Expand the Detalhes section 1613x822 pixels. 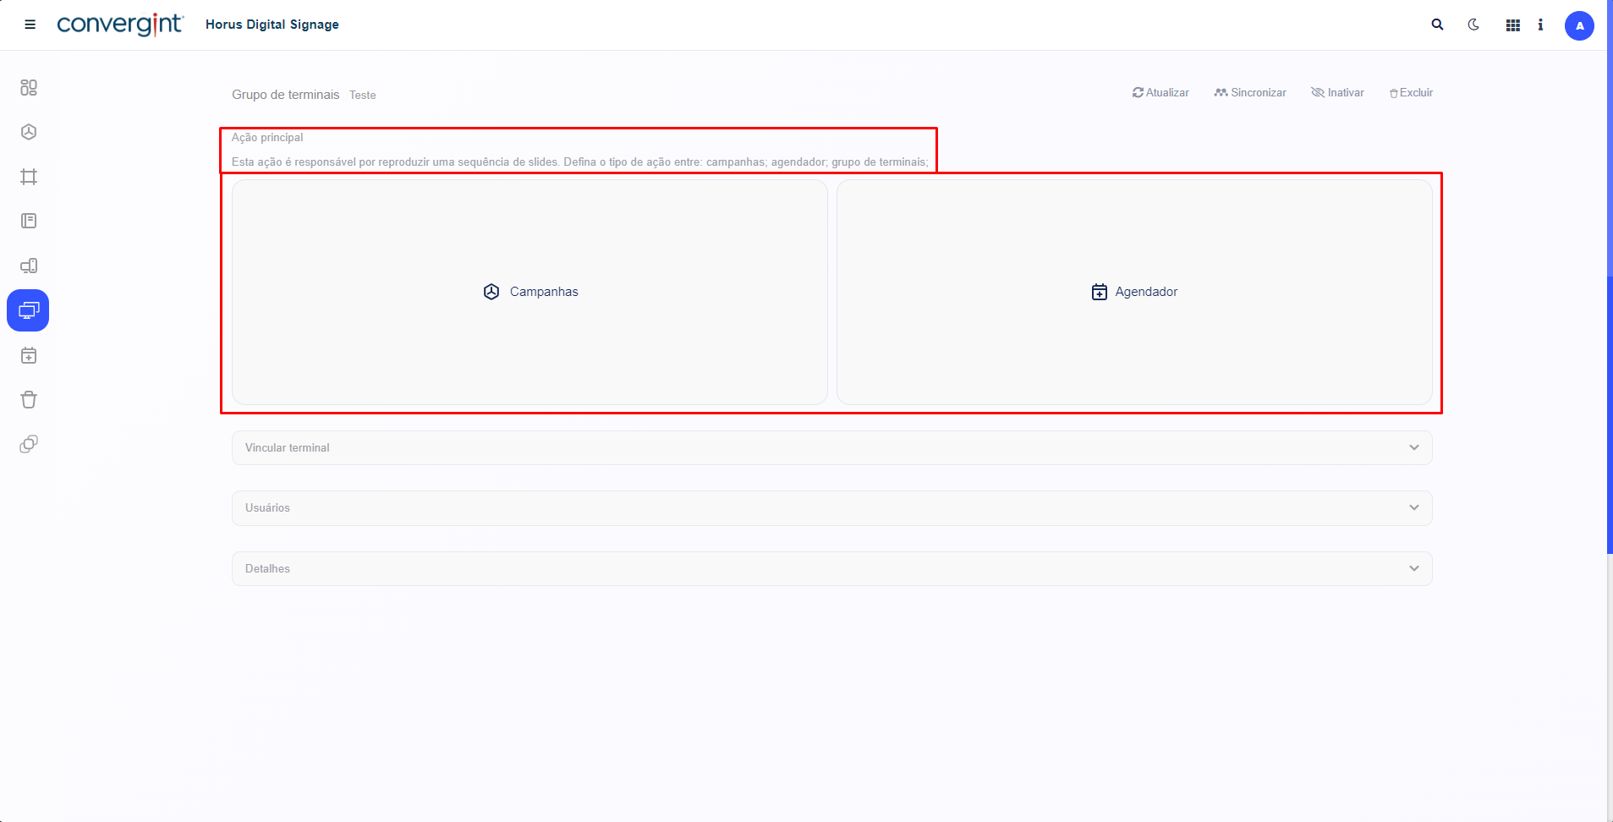[x=831, y=569]
